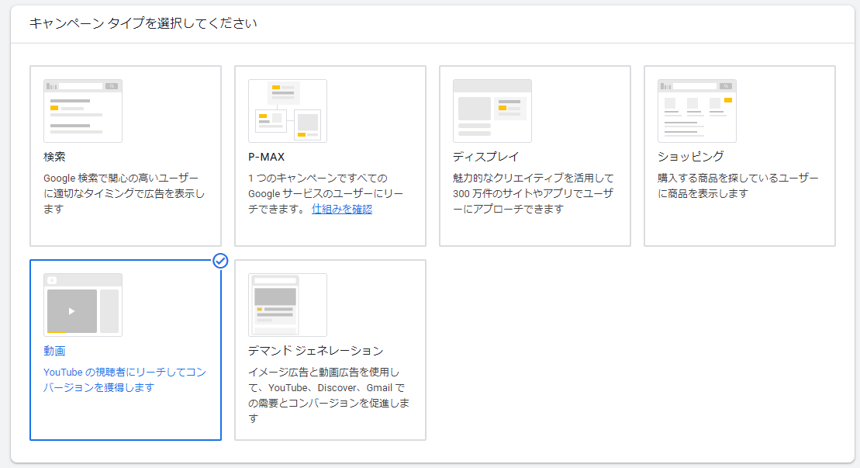Click the 魅力的なクリエイティブを活用して description
This screenshot has height=468, width=860.
[533, 194]
